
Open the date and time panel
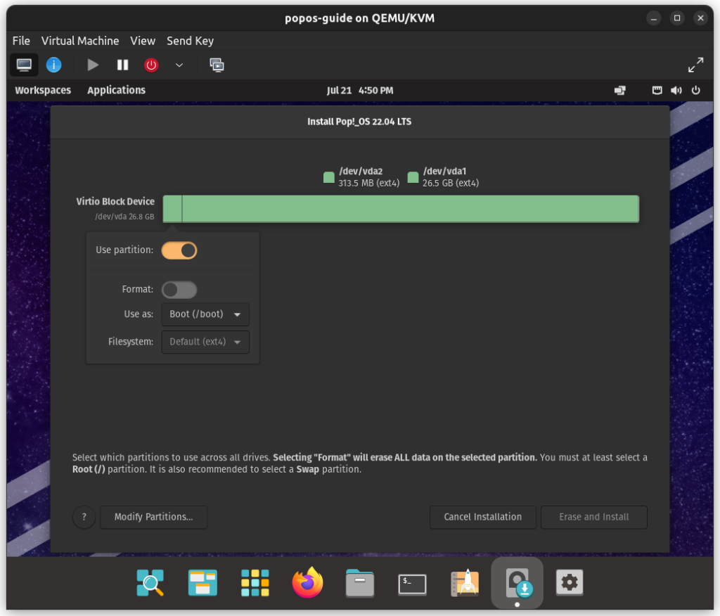click(359, 91)
